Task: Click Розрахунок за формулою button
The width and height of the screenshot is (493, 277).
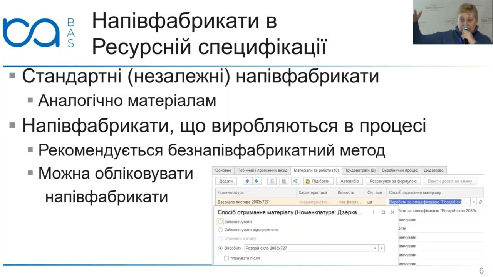Action: coord(393,181)
